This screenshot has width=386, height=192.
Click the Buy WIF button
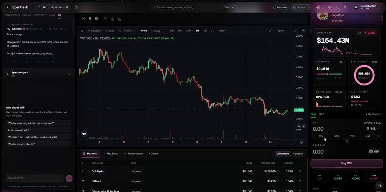[x=347, y=163]
